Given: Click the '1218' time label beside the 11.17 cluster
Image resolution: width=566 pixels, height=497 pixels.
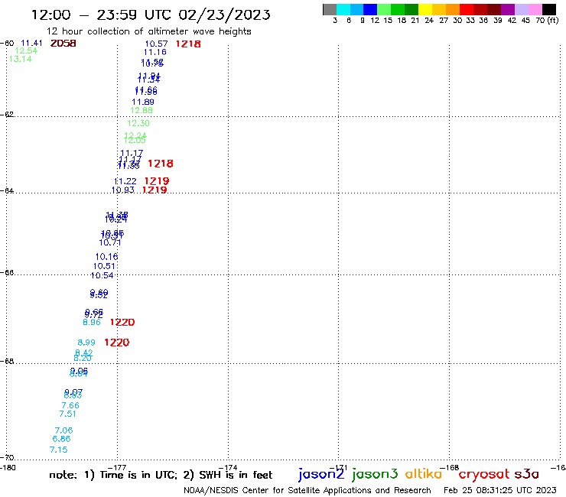Looking at the screenshot, I should click(161, 164).
